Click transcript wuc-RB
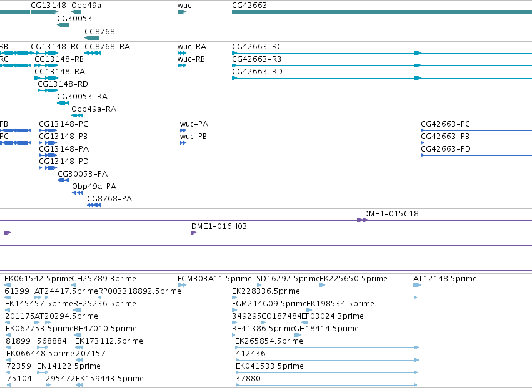 click(191, 59)
